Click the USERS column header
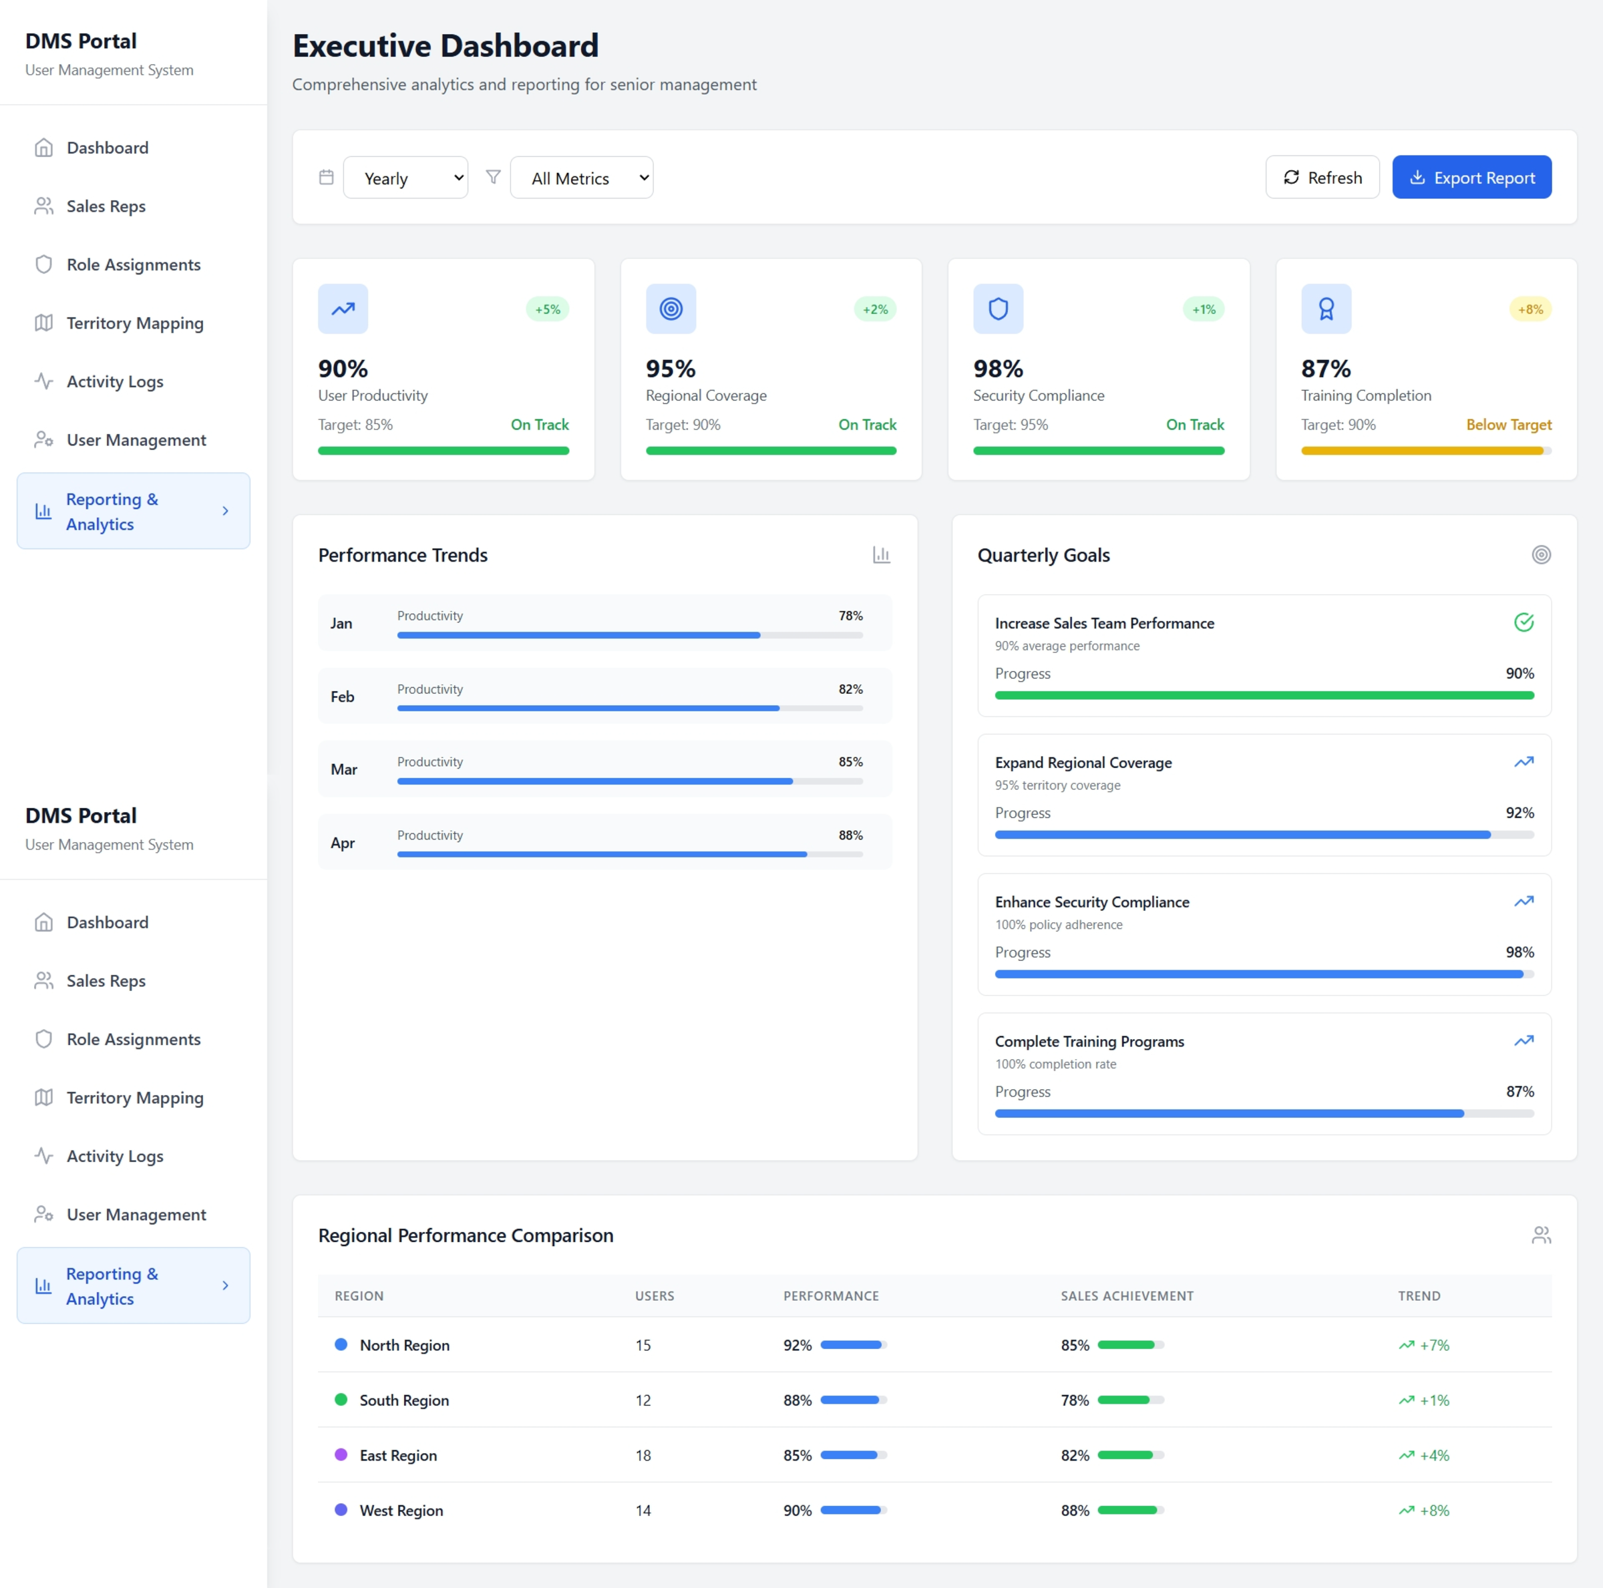This screenshot has width=1603, height=1588. pos(655,1296)
